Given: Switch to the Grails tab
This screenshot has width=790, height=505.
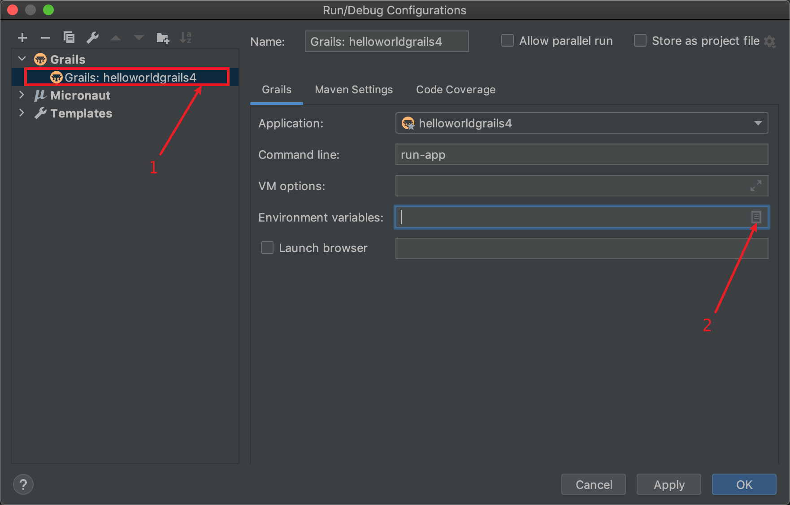Looking at the screenshot, I should pyautogui.click(x=277, y=90).
